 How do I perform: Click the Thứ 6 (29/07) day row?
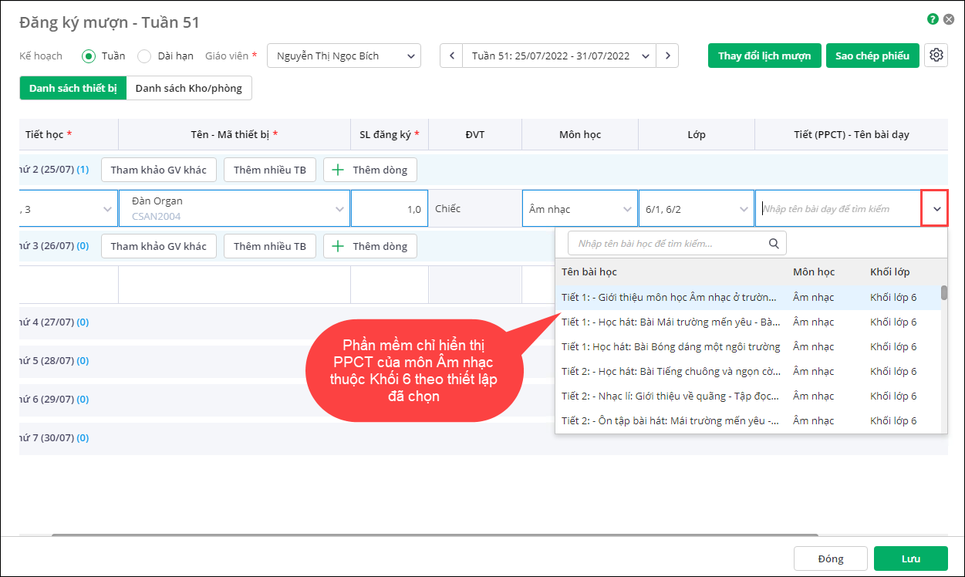pos(483,400)
